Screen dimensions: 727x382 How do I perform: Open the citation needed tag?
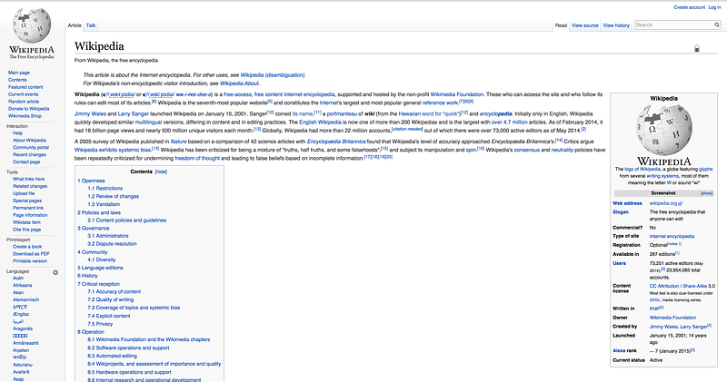[407, 129]
